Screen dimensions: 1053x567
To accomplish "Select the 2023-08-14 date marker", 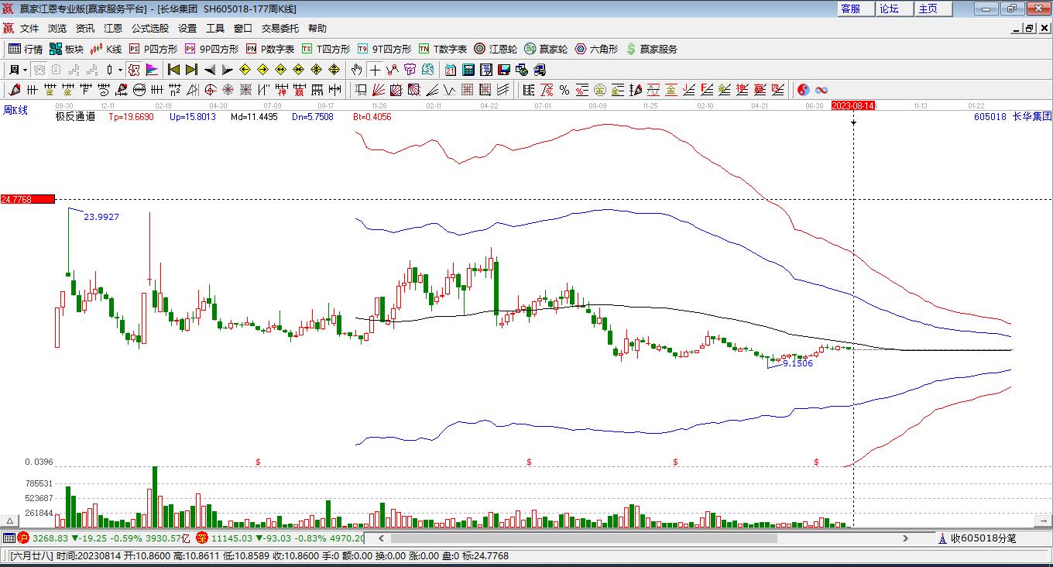I will point(853,105).
